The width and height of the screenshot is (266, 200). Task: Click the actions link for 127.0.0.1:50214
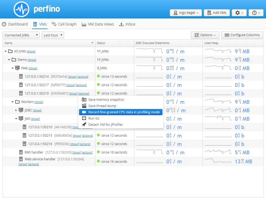(x=83, y=76)
